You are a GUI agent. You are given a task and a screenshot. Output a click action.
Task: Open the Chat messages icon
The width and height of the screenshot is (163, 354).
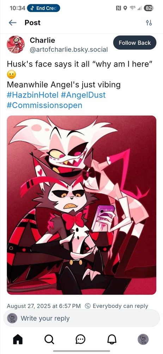coord(80,339)
